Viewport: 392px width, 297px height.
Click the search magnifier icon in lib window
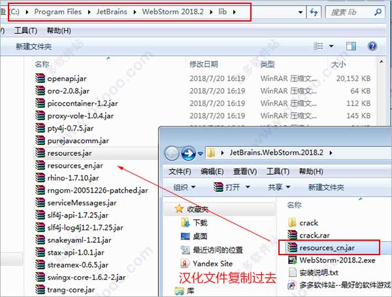coord(378,12)
